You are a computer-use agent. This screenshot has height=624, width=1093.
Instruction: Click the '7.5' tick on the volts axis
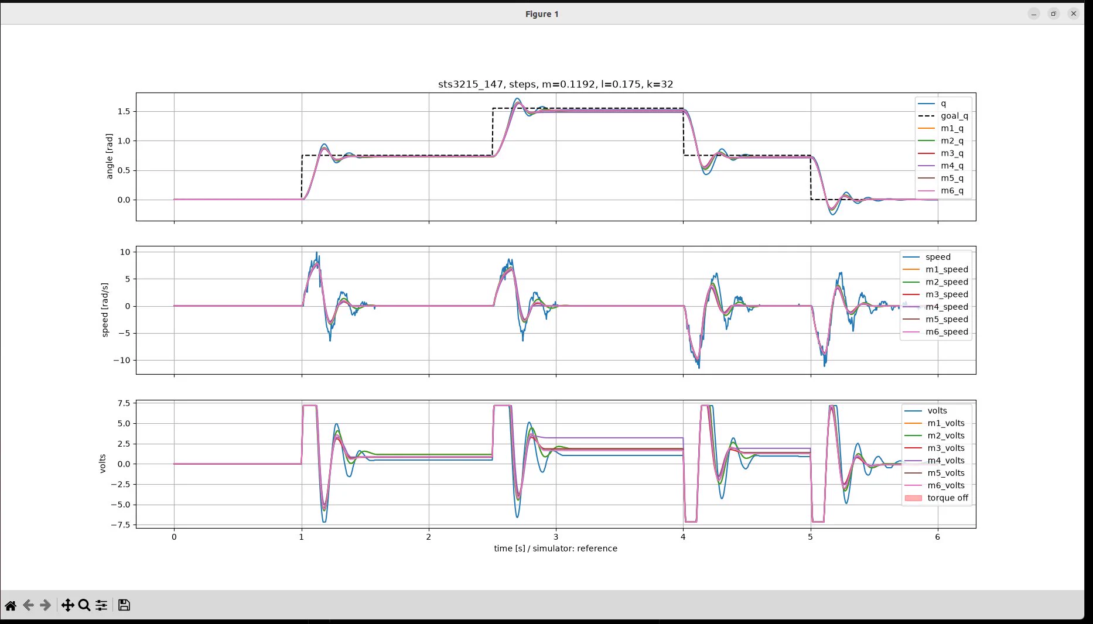click(x=124, y=403)
